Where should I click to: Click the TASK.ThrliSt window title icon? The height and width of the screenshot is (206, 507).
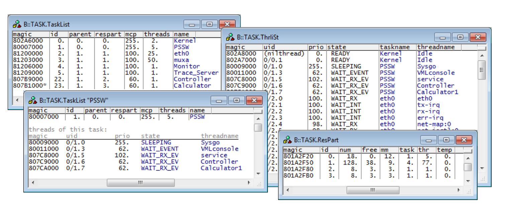tap(230, 37)
